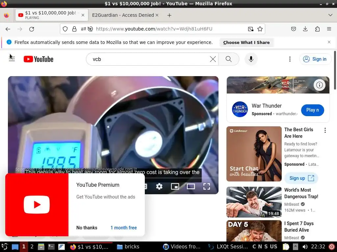Viewport: 337px width, 252px height.
Task: Switch to LXQt Session taskbar window
Action: click(228, 247)
